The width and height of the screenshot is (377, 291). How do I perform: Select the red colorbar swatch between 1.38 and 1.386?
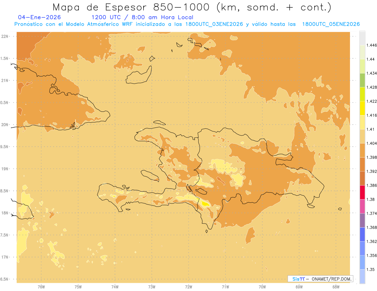(x=362, y=192)
